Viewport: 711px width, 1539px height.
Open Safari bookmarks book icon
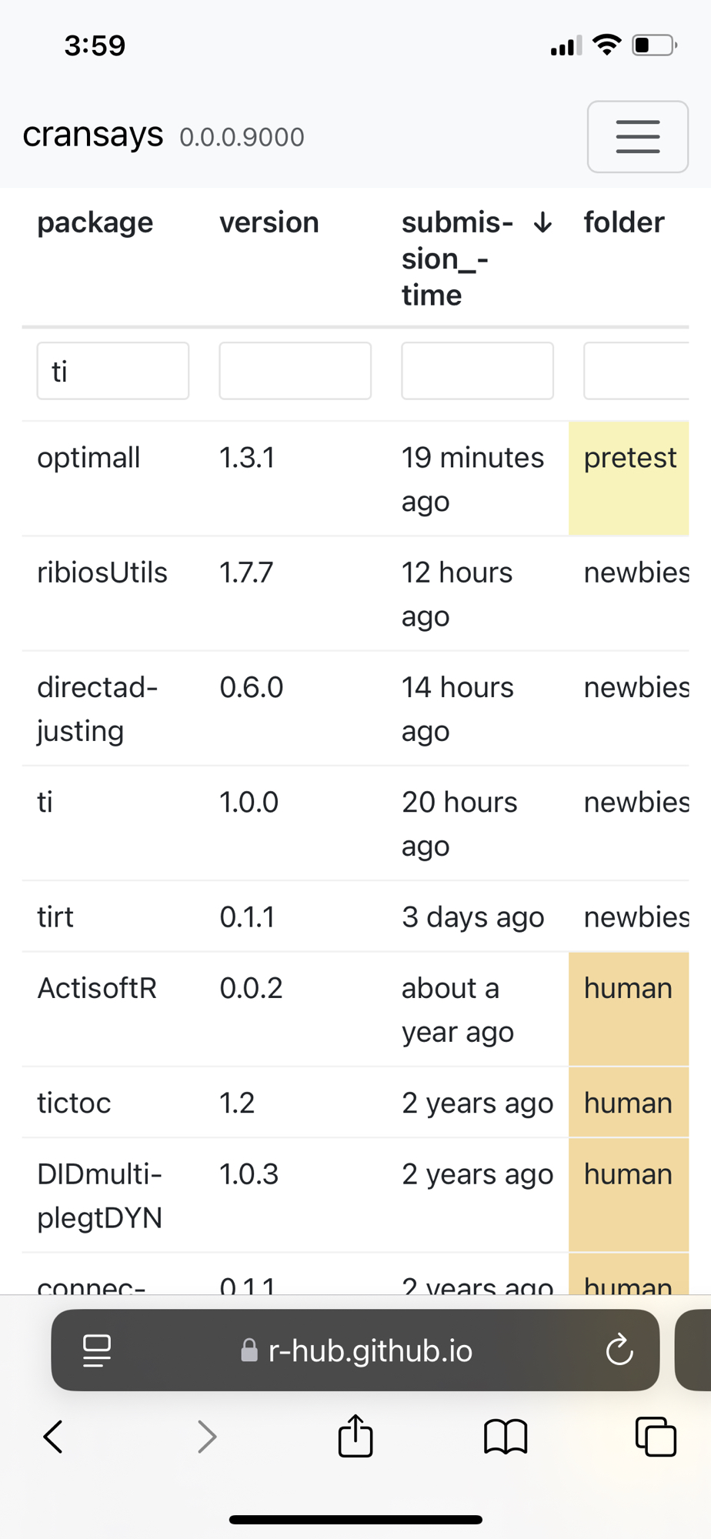point(506,1436)
